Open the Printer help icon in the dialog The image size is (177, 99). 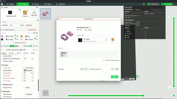(x=83, y=35)
